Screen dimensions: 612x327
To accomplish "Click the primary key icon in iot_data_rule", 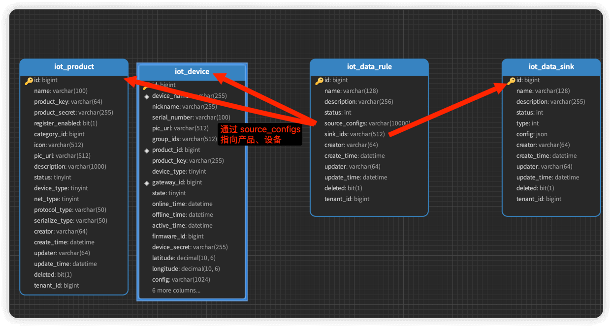I will tap(319, 81).
